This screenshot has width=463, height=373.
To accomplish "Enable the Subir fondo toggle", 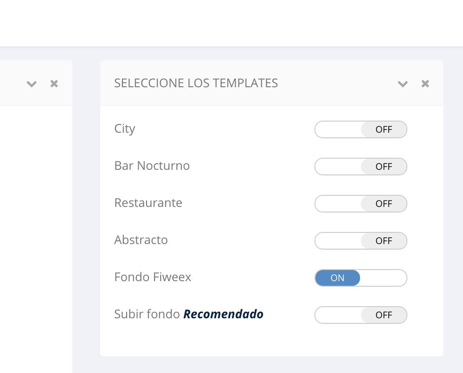I will 361,315.
